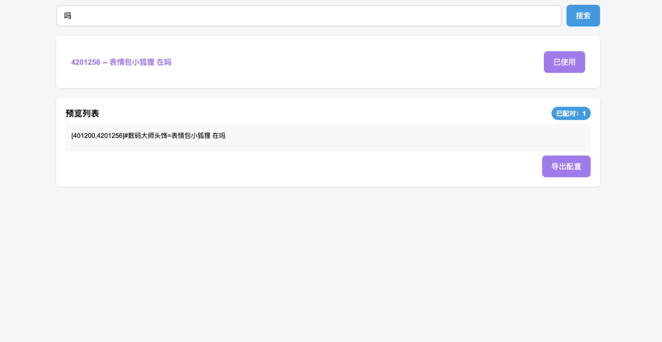Image resolution: width=662 pixels, height=342 pixels.
Task: Click the search input field
Action: pos(308,16)
